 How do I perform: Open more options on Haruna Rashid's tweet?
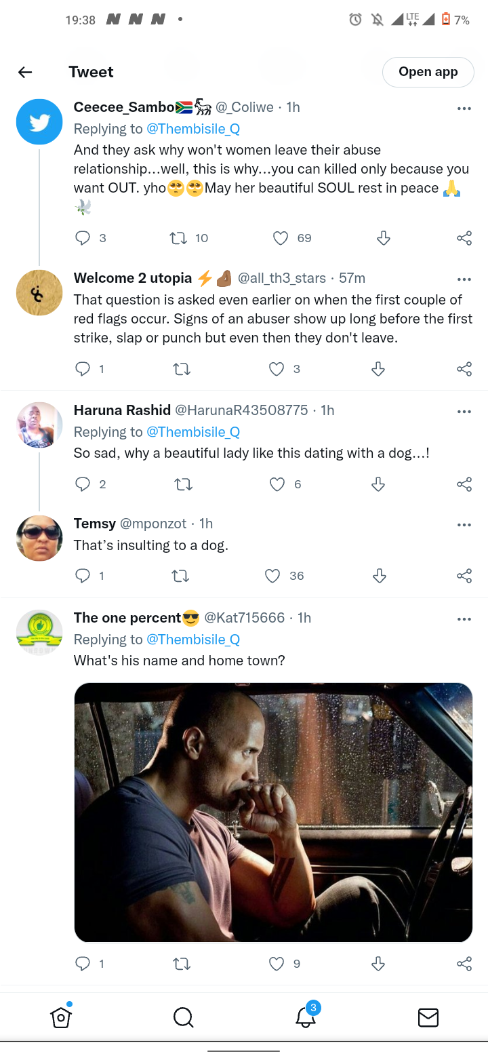464,411
